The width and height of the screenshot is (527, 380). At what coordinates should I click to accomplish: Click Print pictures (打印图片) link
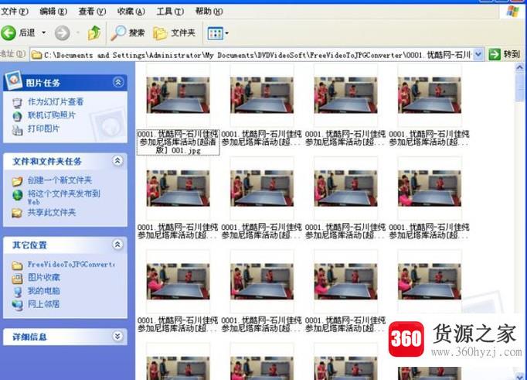[43, 128]
